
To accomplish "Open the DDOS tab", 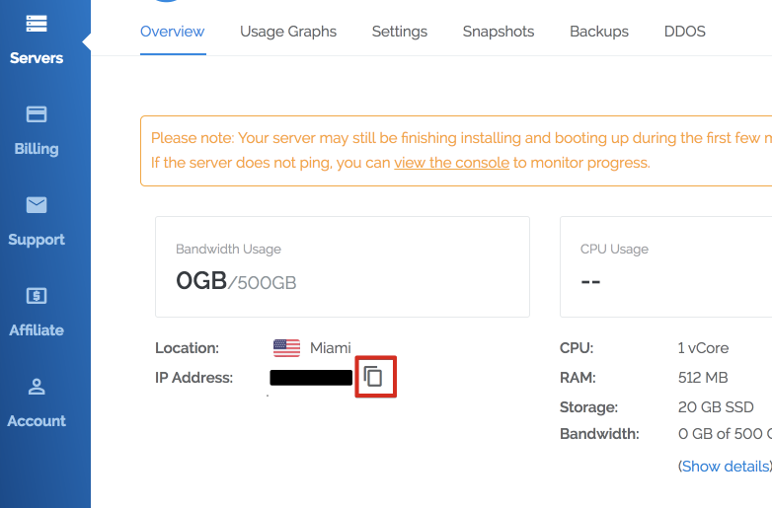I will pyautogui.click(x=685, y=32).
